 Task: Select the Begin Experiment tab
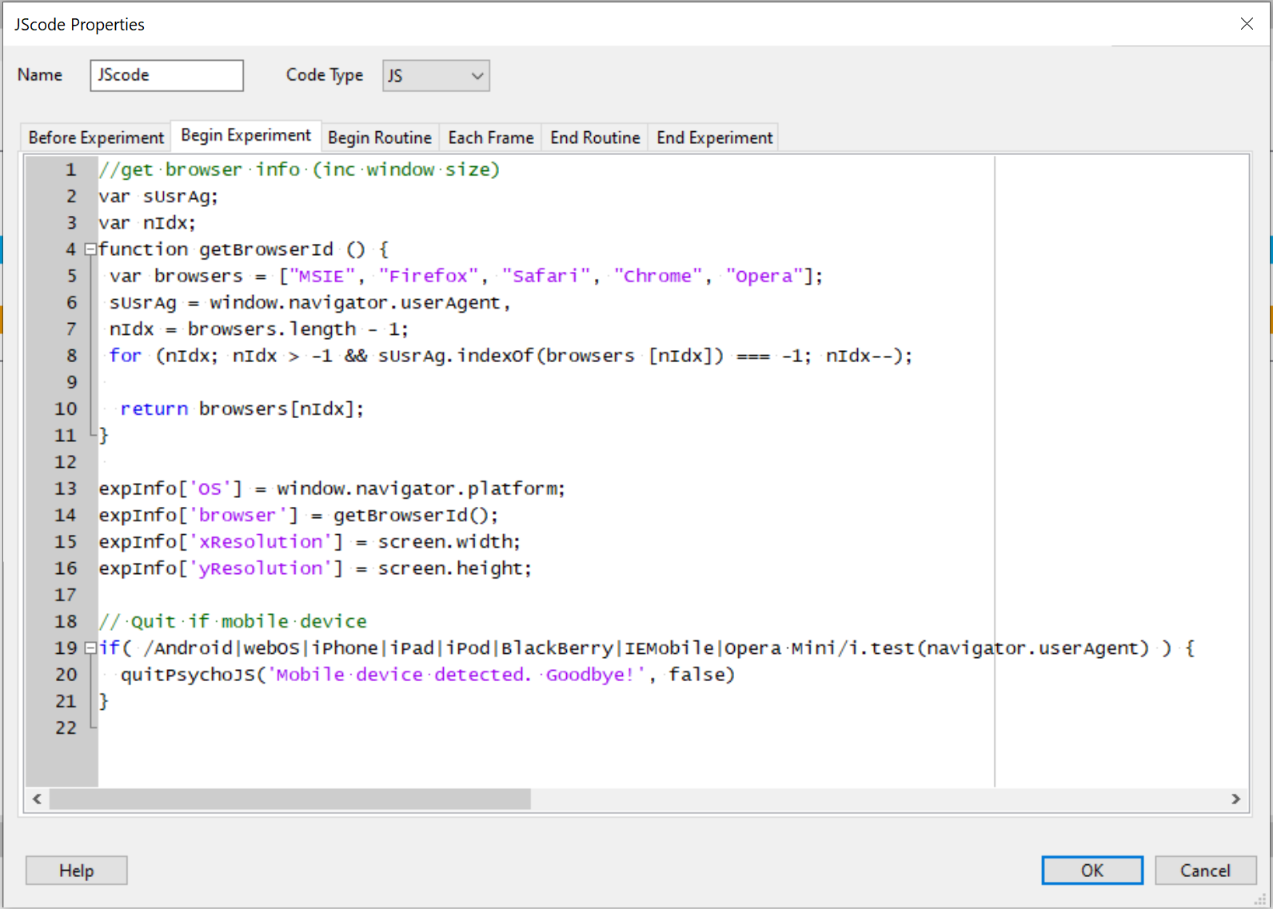(x=245, y=136)
